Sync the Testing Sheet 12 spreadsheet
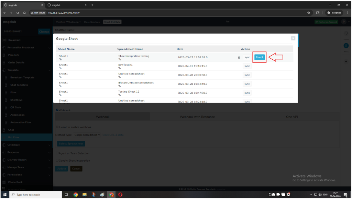The width and height of the screenshot is (352, 199). click(x=247, y=93)
